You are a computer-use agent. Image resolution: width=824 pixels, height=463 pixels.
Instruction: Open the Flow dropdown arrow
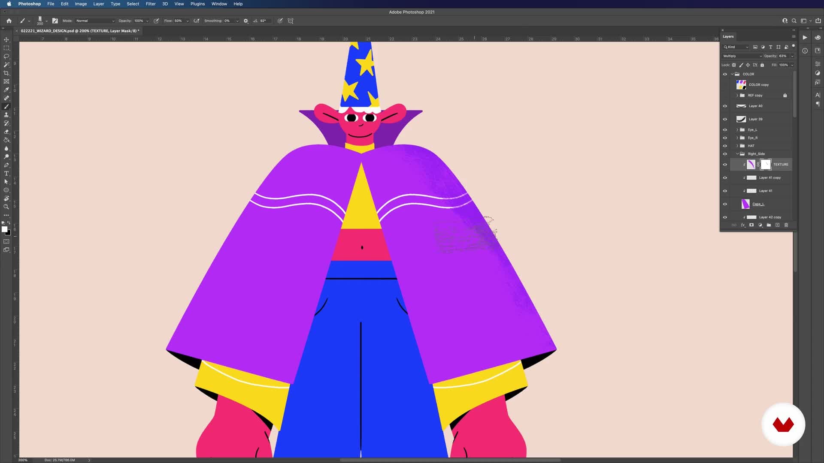pyautogui.click(x=187, y=21)
